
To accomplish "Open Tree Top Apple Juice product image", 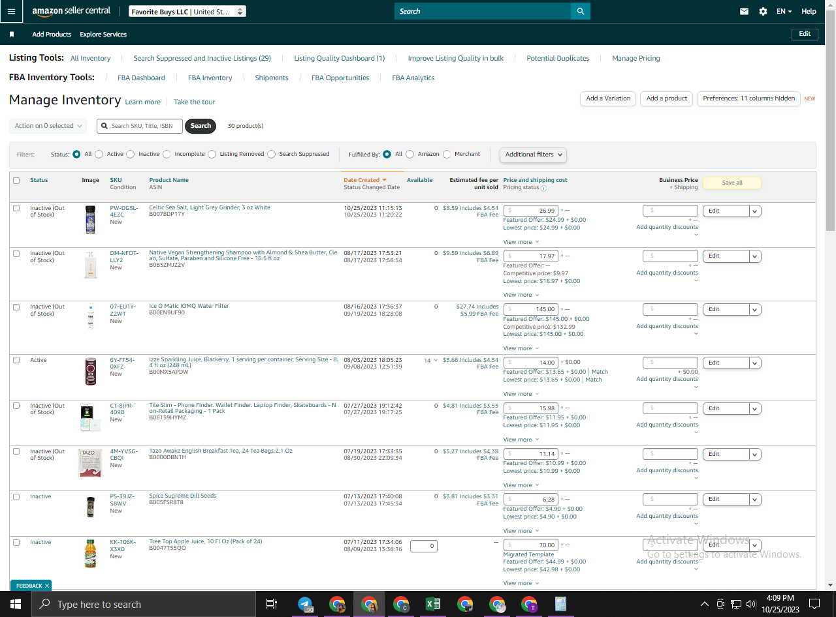I will (x=91, y=553).
